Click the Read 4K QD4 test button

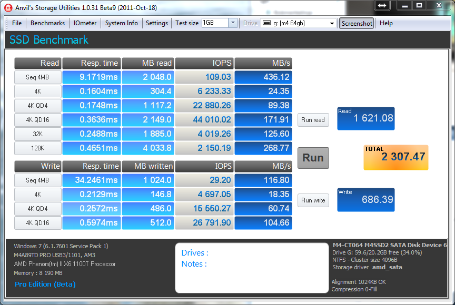[x=38, y=105]
